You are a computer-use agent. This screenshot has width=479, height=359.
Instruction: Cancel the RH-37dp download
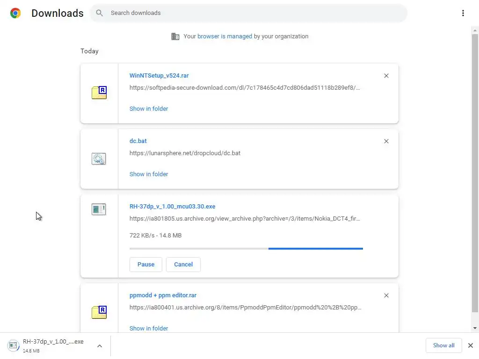click(x=183, y=264)
